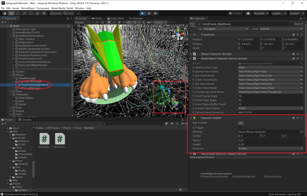This screenshot has width=307, height=196.
Task: Select HandTrack script asset in Project
Action: coord(60,141)
